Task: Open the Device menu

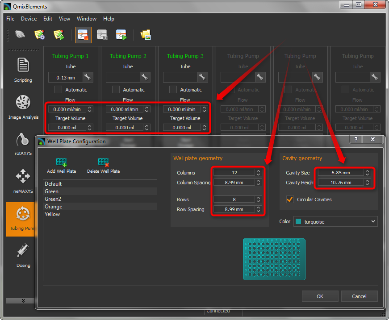Action: point(29,19)
